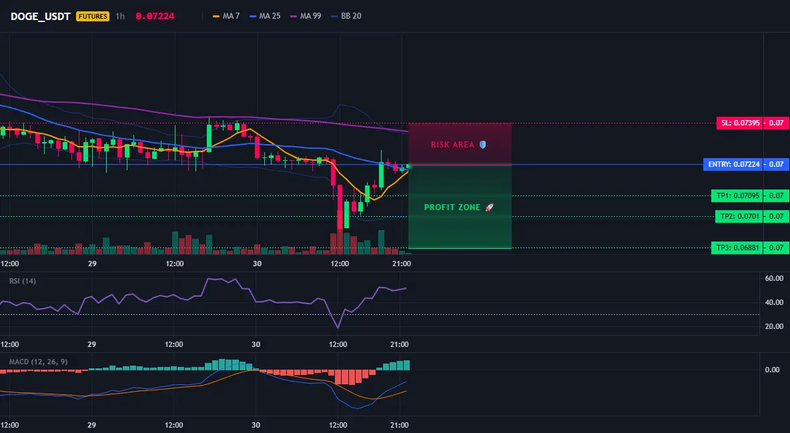Image resolution: width=790 pixels, height=433 pixels.
Task: Click the orange MA 7 color marker in legend
Action: (x=216, y=16)
